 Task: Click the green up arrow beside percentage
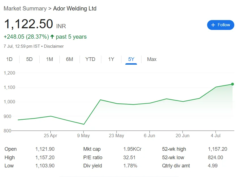(52, 37)
